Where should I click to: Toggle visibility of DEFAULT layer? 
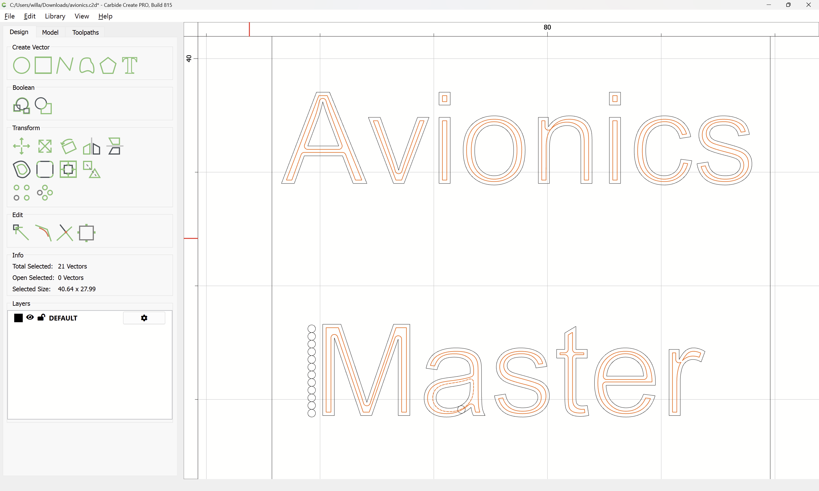tap(30, 317)
